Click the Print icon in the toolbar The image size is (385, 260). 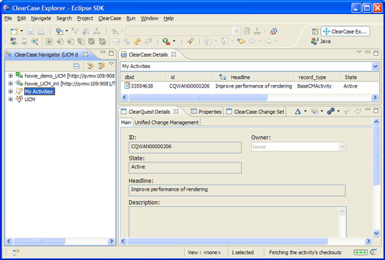41,31
